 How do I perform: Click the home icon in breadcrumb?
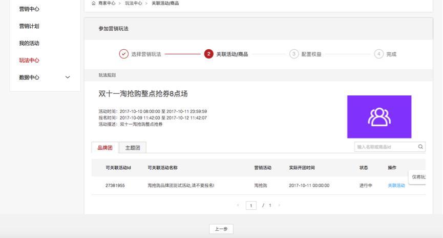coord(94,3)
